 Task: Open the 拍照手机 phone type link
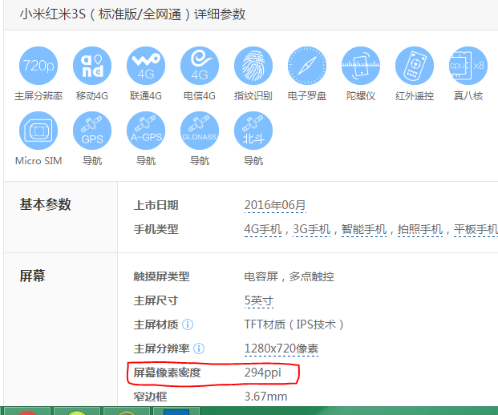(x=420, y=229)
